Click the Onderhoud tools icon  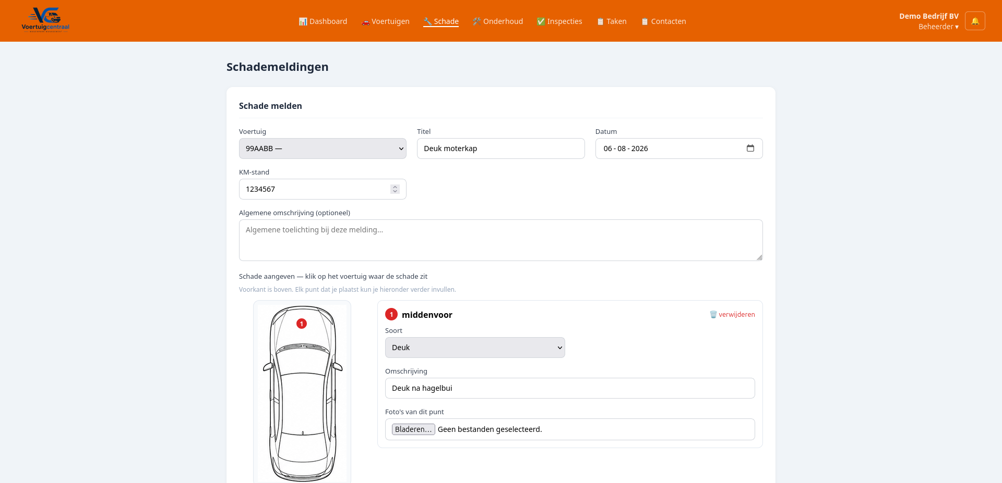477,21
